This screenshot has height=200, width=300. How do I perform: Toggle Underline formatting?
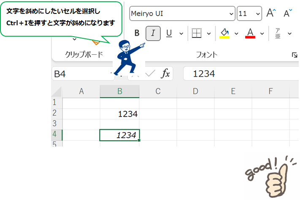169,33
